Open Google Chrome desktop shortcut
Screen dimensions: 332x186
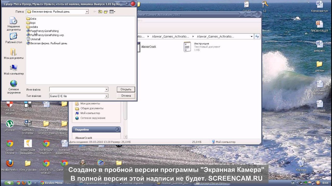[x=10, y=147]
